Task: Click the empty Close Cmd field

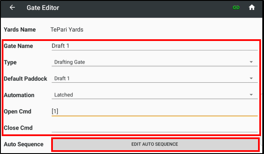Action: click(154, 128)
